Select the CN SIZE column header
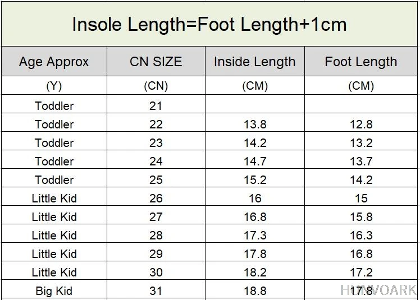420x300 pixels. [x=156, y=62]
